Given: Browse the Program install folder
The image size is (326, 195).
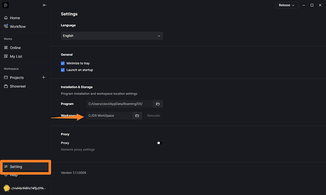Looking at the screenshot, I should pyautogui.click(x=158, y=104).
